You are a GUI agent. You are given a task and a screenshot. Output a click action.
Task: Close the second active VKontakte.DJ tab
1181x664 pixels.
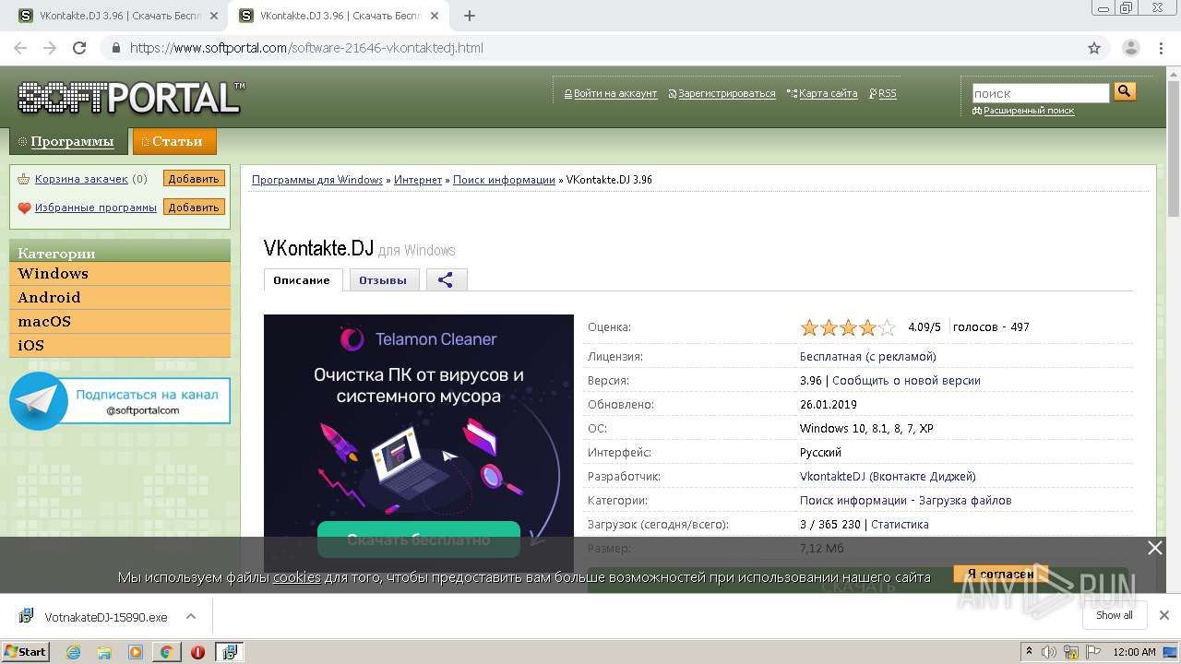[435, 16]
